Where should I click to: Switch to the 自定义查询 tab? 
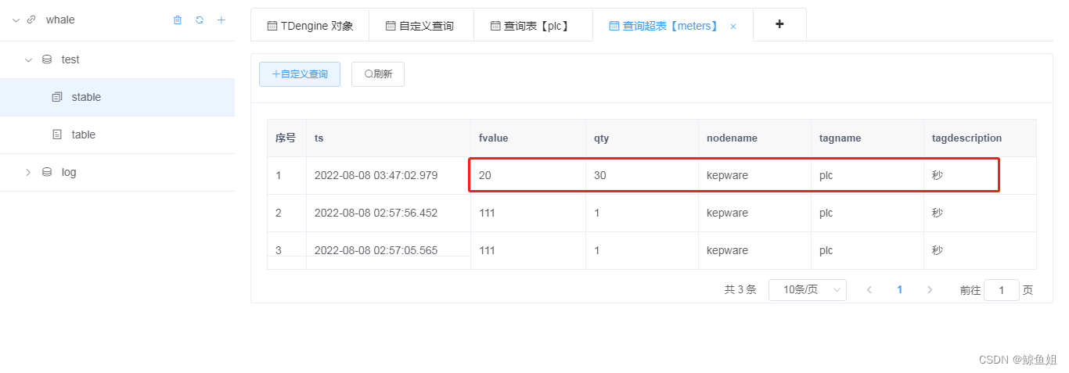pyautogui.click(x=420, y=26)
